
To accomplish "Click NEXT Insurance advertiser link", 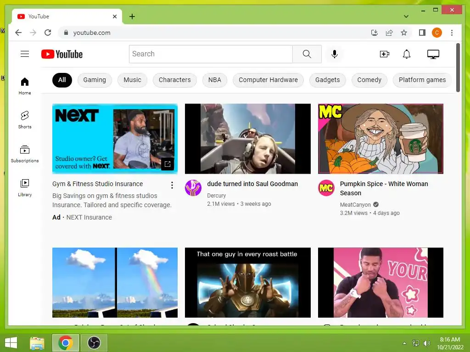I will [x=89, y=217].
